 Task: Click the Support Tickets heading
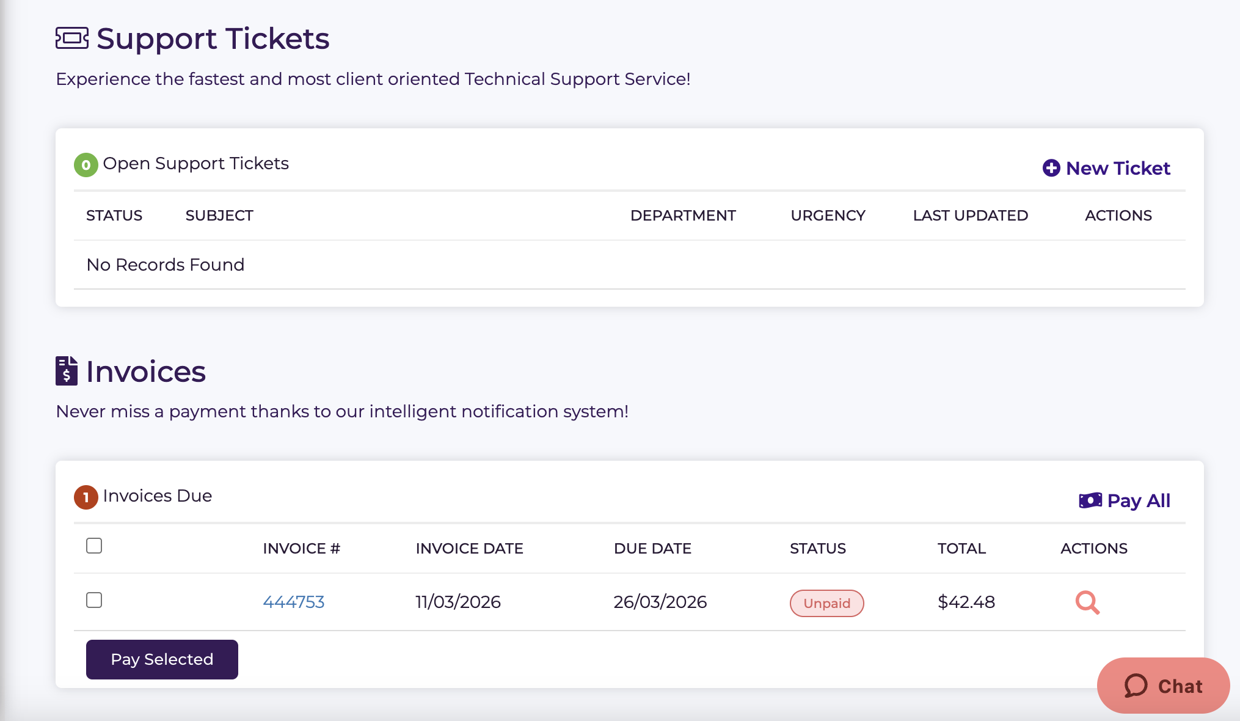(213, 38)
